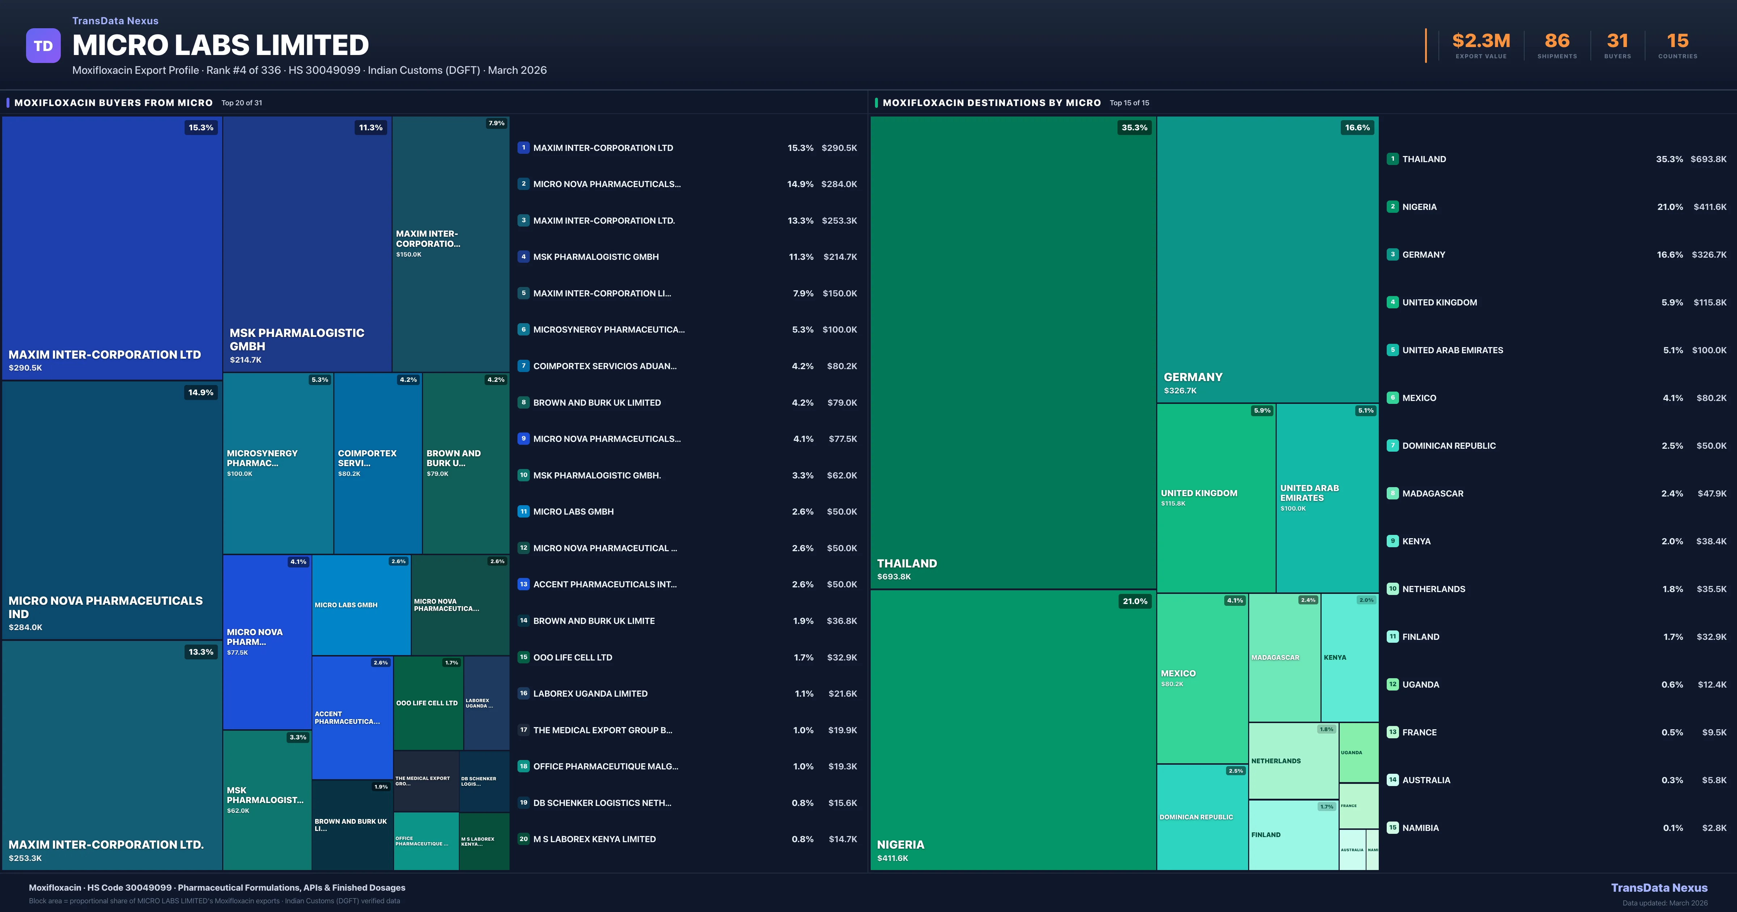Click rank badge 4 for MSK Pharmalogistic
This screenshot has width=1737, height=912.
click(x=523, y=257)
